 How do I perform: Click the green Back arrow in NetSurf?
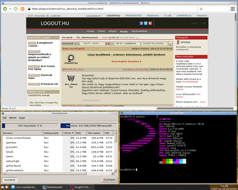pyautogui.click(x=5, y=9)
